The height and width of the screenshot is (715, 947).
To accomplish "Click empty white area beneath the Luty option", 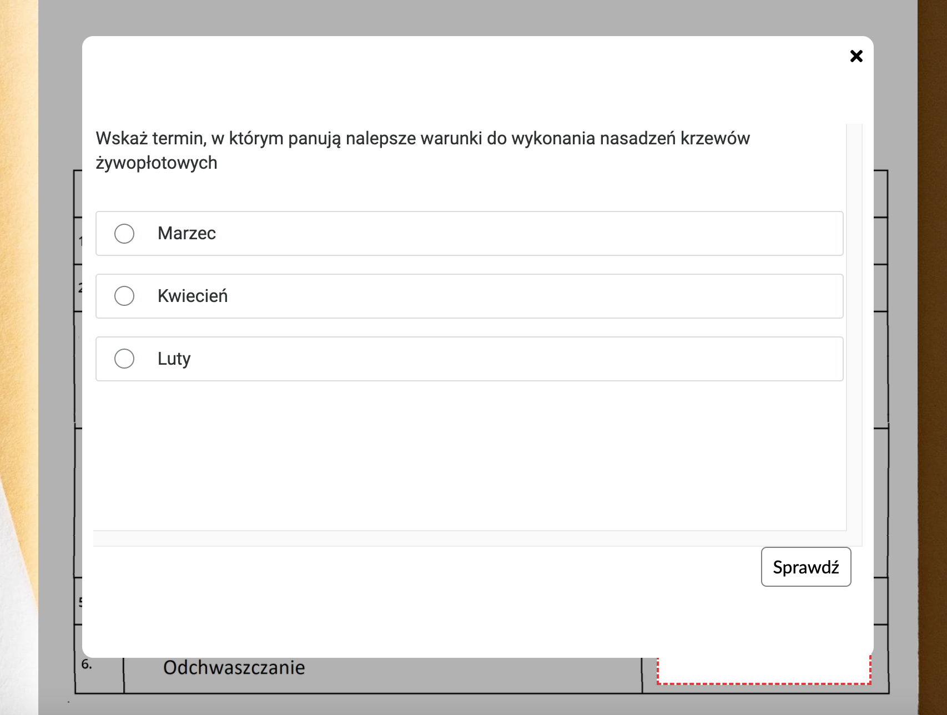I will 466,455.
